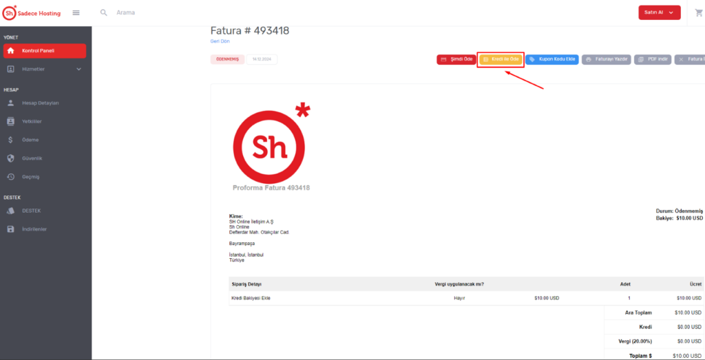Click the card icon on Şimdi Öde
Image resolution: width=705 pixels, height=360 pixels.
click(x=443, y=59)
